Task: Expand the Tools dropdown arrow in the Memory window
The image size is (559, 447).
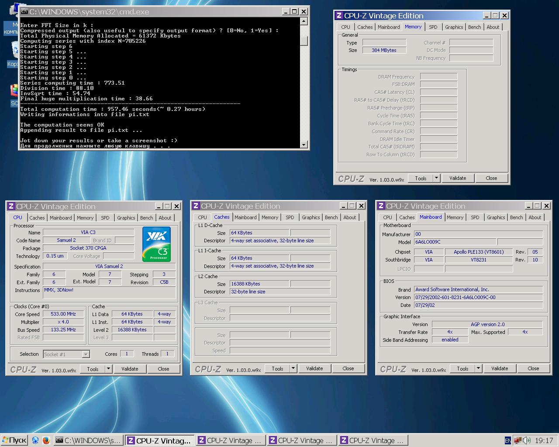Action: pos(436,178)
